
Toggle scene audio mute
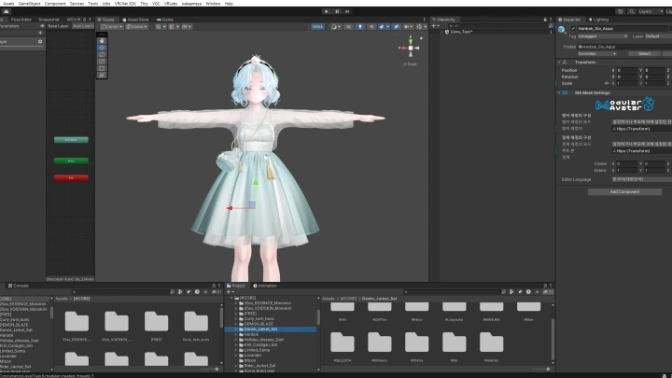point(371,26)
